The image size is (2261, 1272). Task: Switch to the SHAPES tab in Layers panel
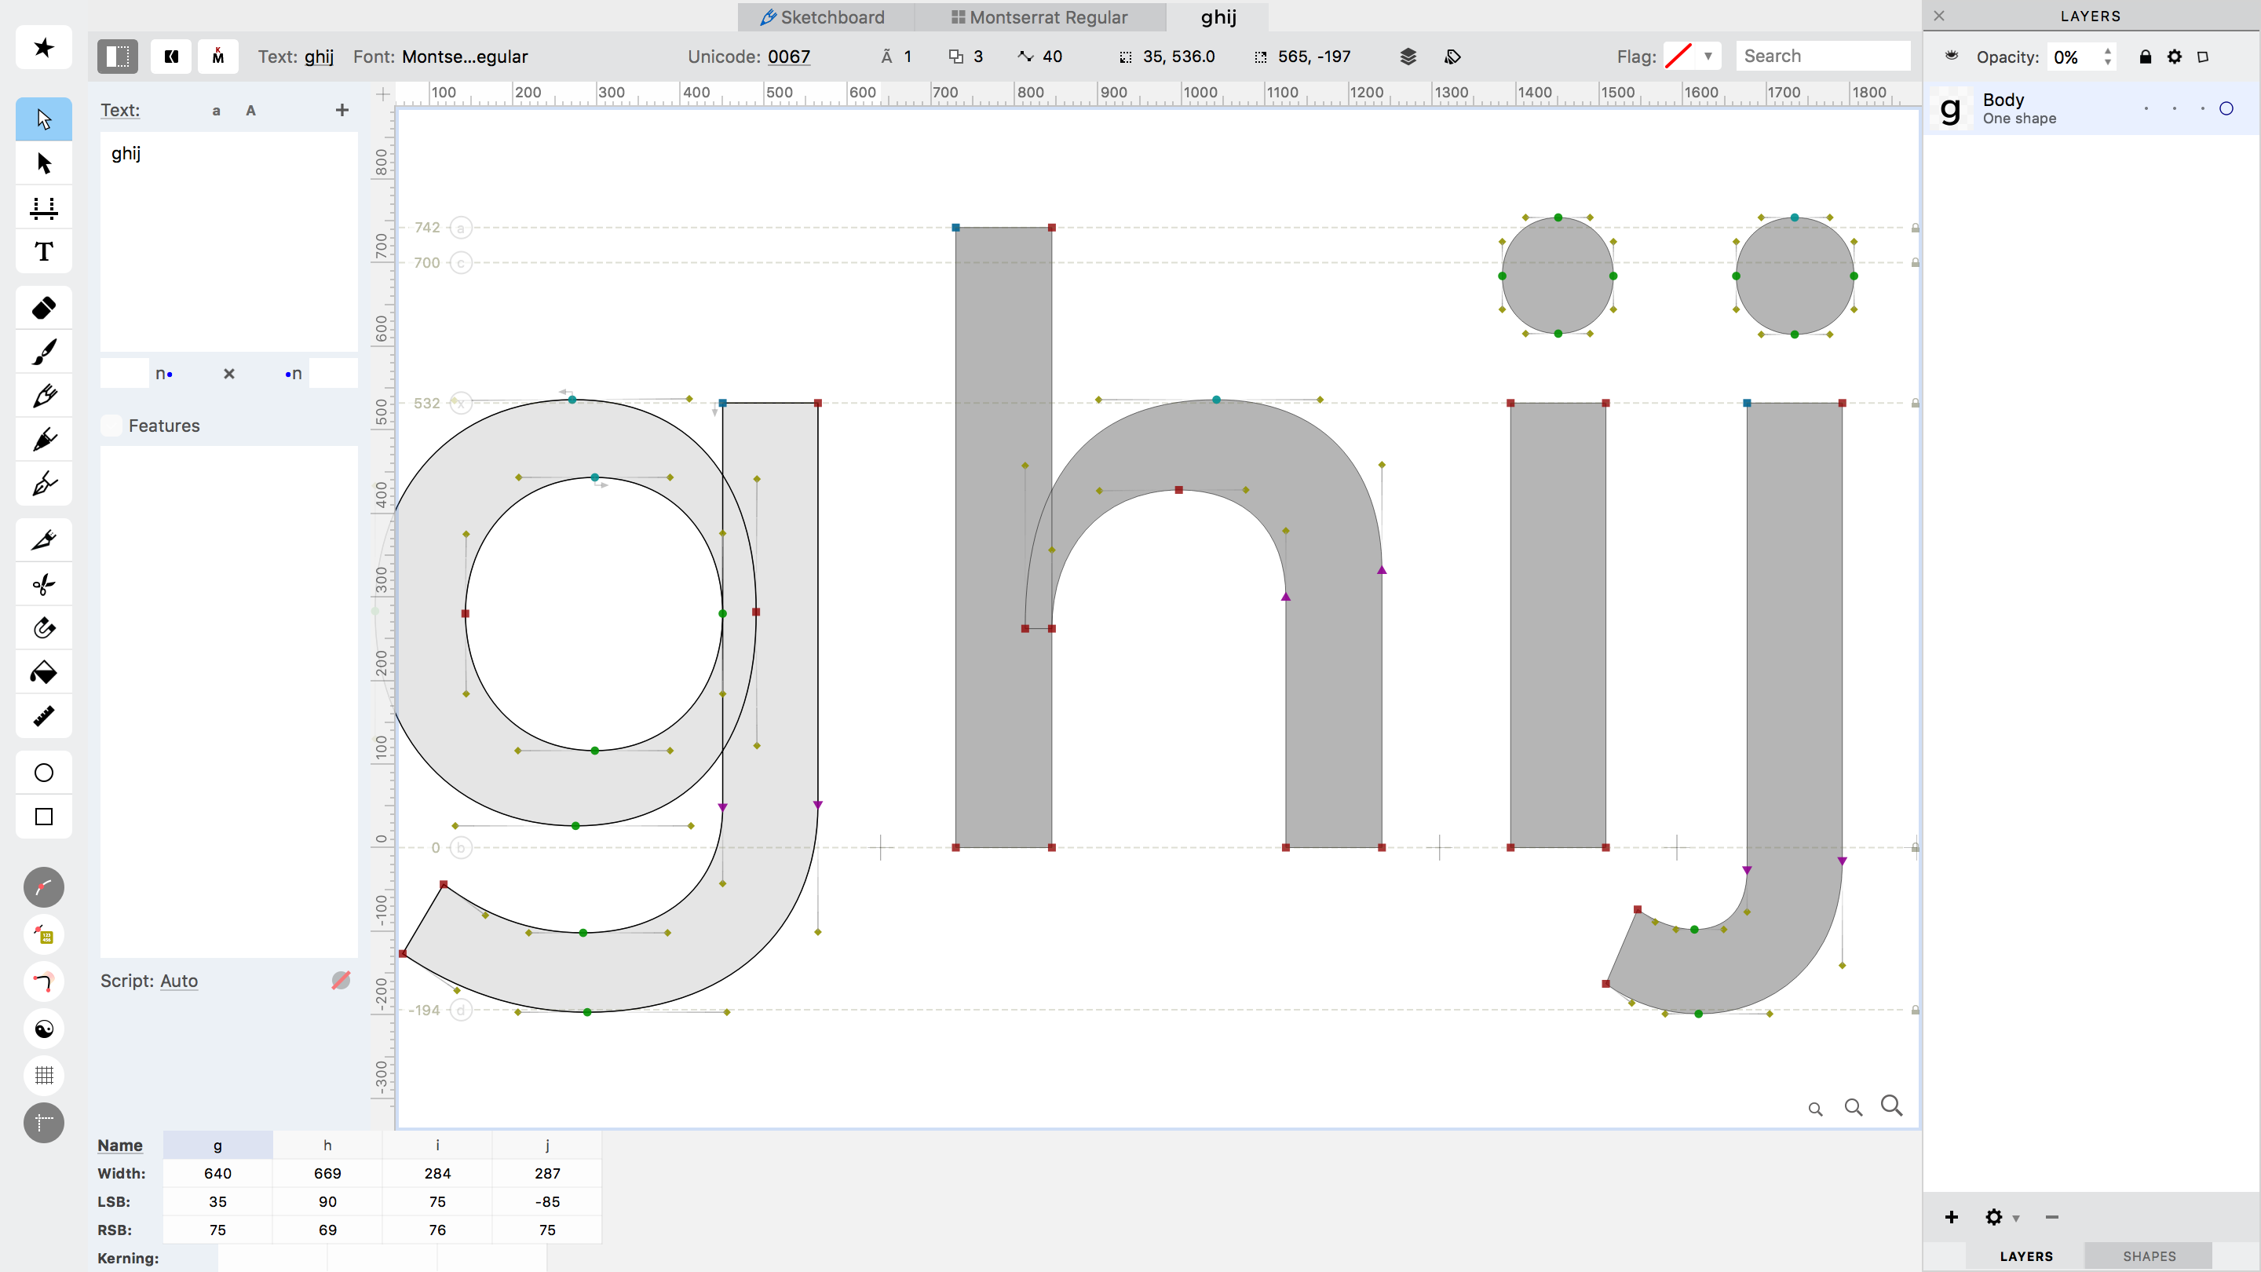pyautogui.click(x=2148, y=1256)
